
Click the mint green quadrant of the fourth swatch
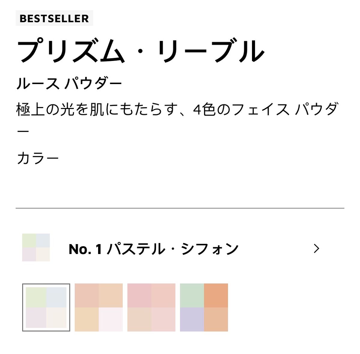click(x=192, y=295)
